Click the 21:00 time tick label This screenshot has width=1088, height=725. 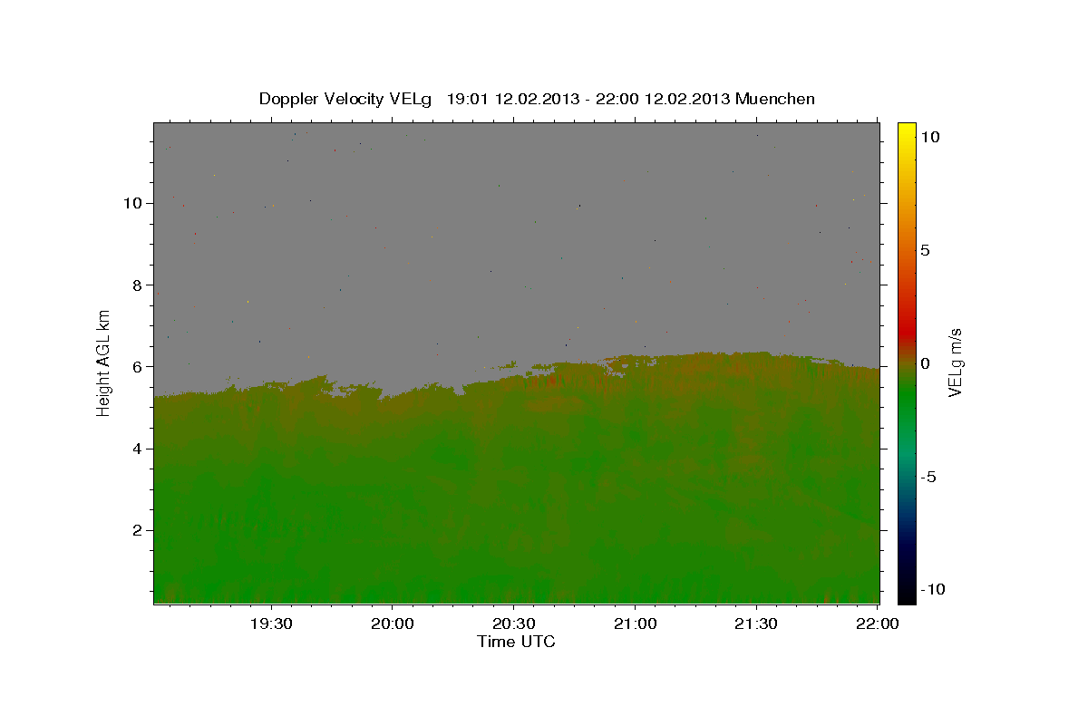tap(635, 623)
